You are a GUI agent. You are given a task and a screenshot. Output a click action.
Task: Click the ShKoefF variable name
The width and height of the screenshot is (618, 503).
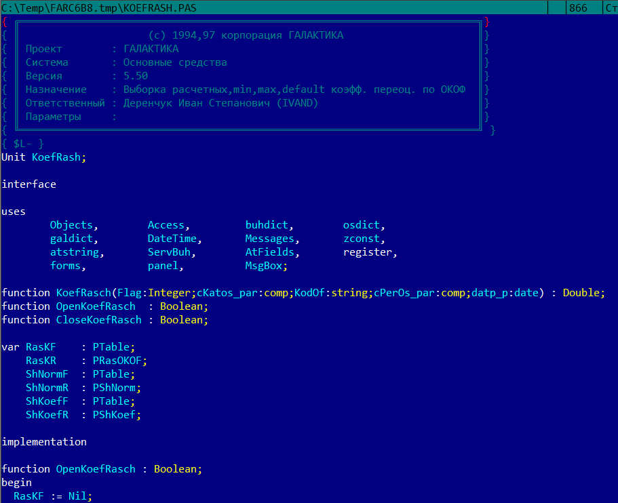point(47,401)
